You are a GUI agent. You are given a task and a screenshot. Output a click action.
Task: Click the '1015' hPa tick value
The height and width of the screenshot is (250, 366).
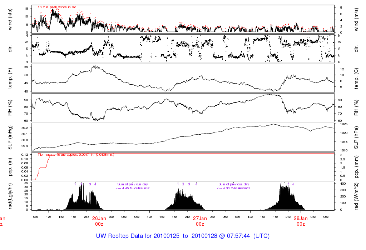click(x=344, y=142)
